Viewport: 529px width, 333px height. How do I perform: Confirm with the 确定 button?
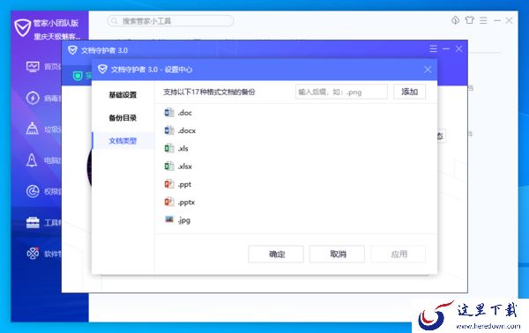click(276, 254)
